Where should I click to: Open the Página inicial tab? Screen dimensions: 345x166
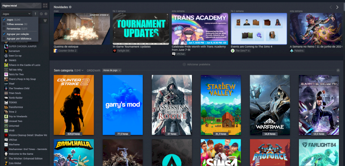coord(21,6)
